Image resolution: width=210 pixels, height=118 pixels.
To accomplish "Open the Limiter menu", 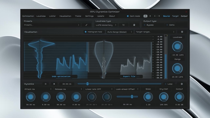I will [x=52, y=16].
